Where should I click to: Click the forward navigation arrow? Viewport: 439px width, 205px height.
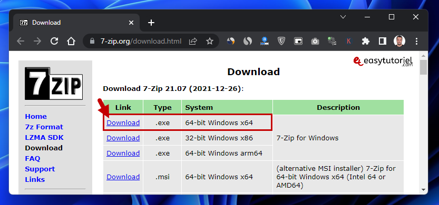pyautogui.click(x=37, y=42)
